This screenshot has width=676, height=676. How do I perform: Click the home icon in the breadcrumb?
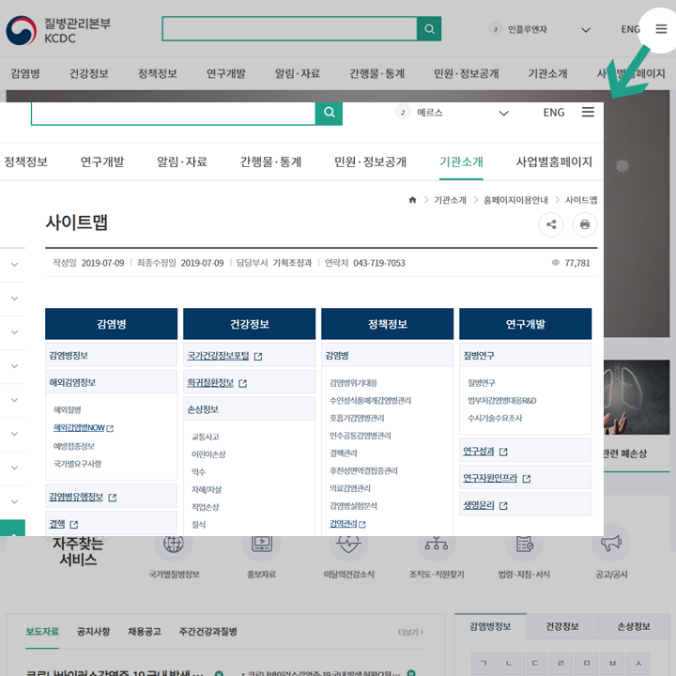coord(412,200)
